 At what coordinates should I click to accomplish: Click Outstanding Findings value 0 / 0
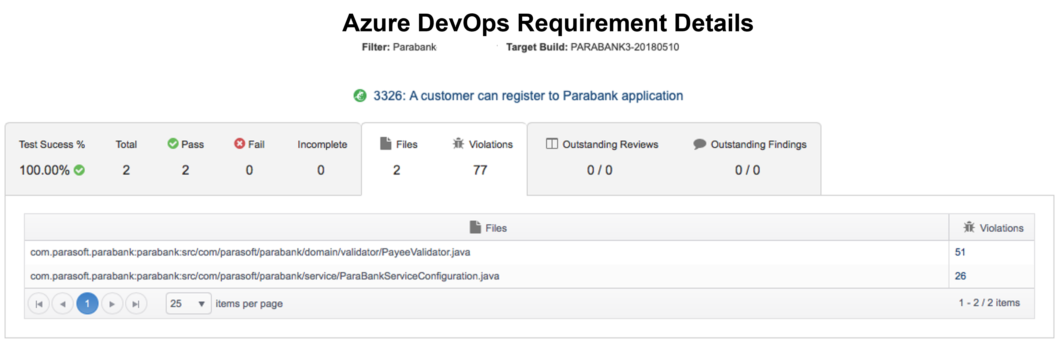747,170
